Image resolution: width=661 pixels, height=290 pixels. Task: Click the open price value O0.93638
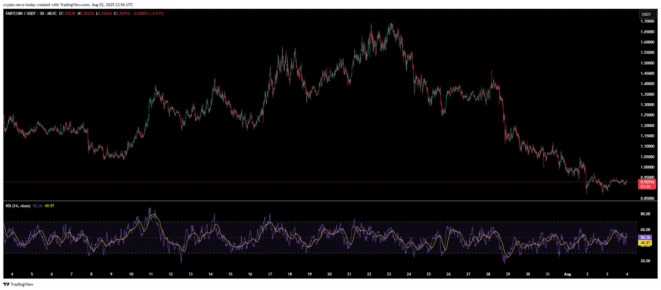[67, 14]
